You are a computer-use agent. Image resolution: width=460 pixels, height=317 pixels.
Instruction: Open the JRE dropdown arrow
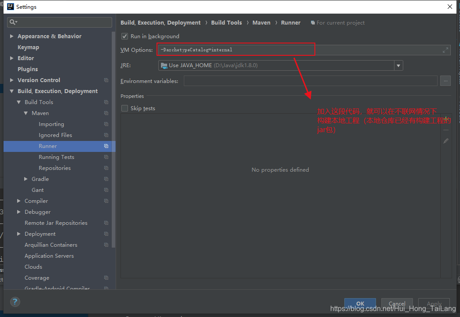[x=398, y=65]
